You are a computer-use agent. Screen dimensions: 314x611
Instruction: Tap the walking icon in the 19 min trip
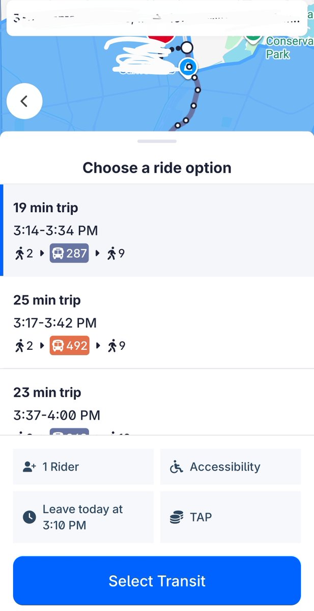[x=20, y=253]
